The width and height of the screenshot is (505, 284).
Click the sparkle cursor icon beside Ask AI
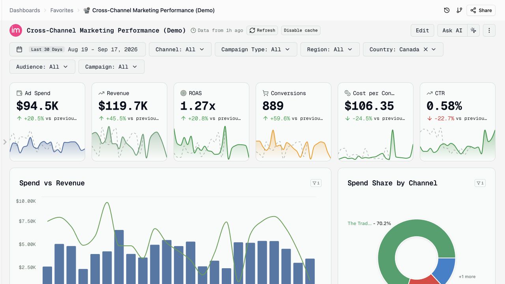click(x=473, y=30)
